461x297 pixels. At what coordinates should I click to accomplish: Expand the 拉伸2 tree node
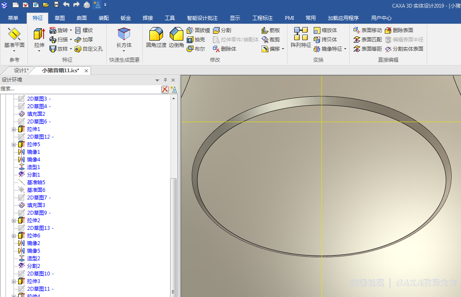click(14, 221)
